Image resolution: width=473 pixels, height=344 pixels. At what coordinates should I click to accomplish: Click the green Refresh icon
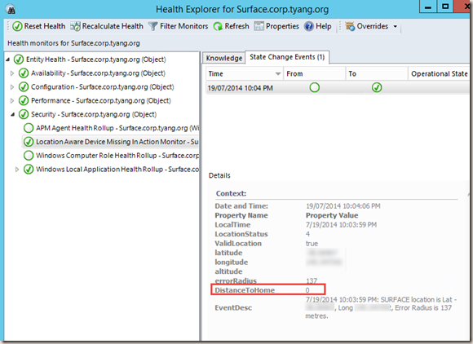pos(218,27)
